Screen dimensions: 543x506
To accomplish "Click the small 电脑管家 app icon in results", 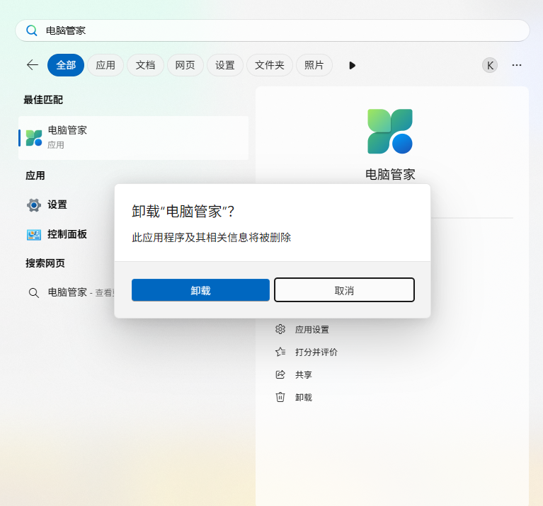I will pos(34,138).
